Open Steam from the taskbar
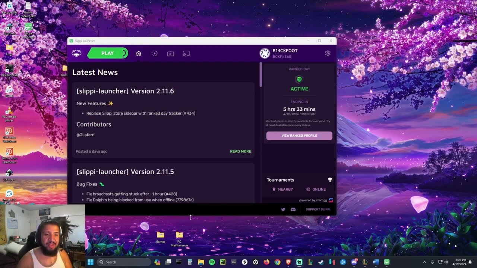This screenshot has height=268, width=477. coord(321,262)
